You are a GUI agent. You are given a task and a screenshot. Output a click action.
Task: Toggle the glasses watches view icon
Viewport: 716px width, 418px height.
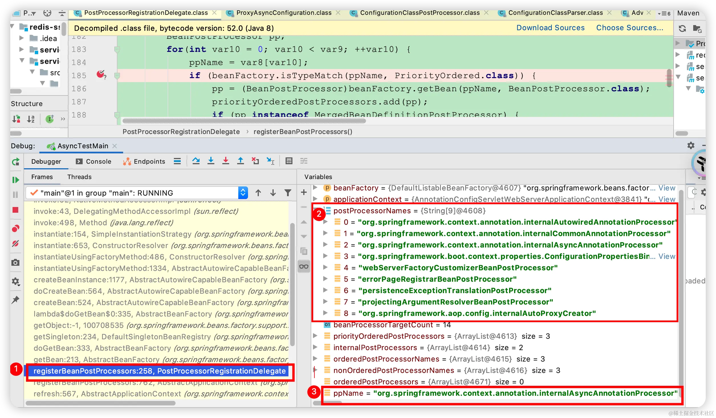coord(304,267)
